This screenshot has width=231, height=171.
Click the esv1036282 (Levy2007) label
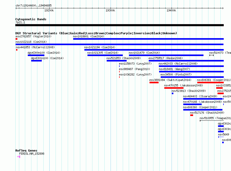[x=135, y=74]
